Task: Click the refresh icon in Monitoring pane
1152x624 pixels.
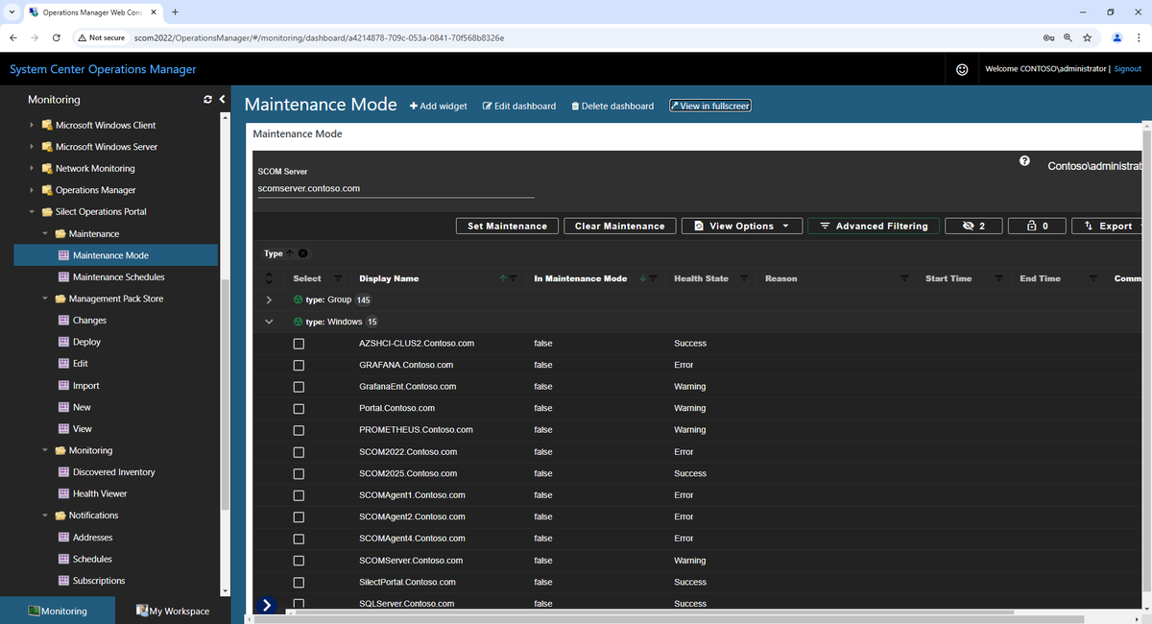Action: 207,99
